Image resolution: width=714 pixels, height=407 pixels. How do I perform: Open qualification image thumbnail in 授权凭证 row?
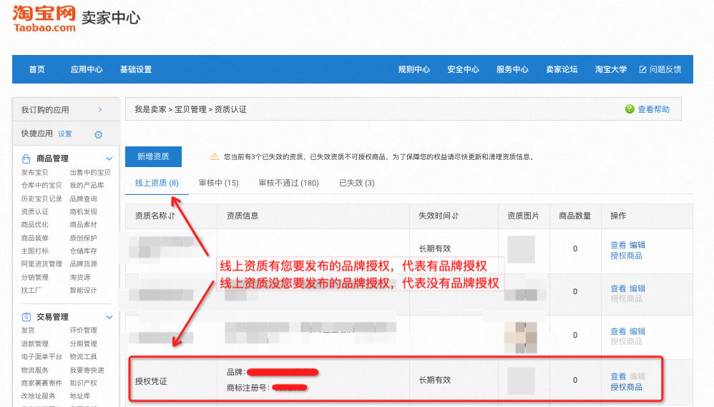point(521,381)
